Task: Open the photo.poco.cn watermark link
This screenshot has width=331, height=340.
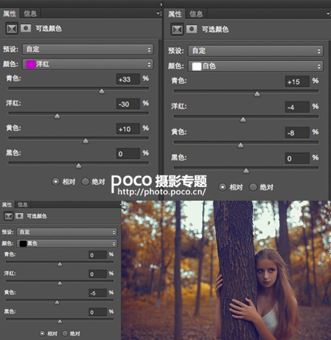Action: click(162, 192)
